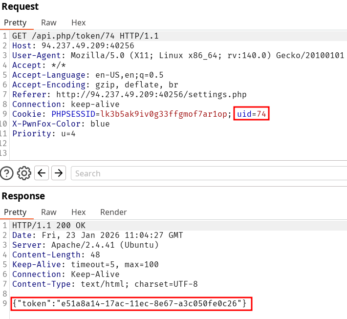347x319 pixels.
Task: Open search settings gear icon
Action: coord(24,173)
